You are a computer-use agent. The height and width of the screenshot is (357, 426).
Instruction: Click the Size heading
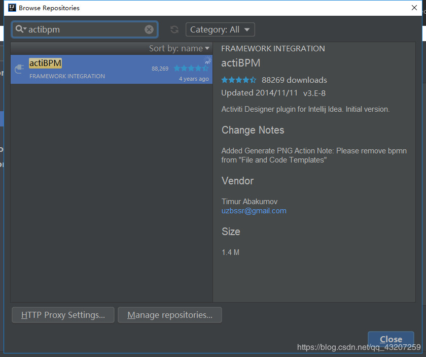pos(231,232)
